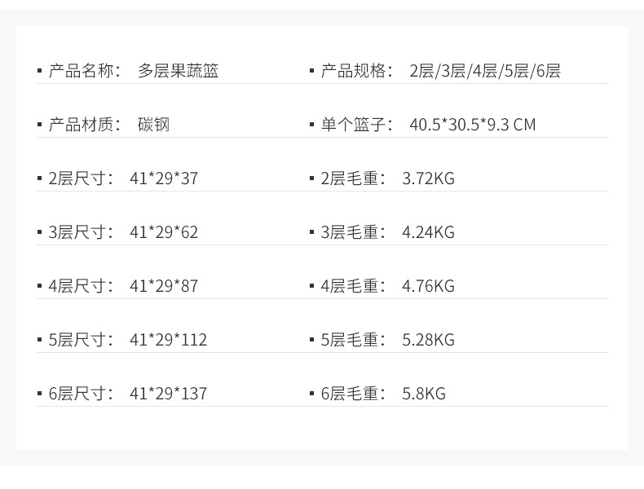Click the 41*29*137 size value
This screenshot has width=644, height=489.
168,394
